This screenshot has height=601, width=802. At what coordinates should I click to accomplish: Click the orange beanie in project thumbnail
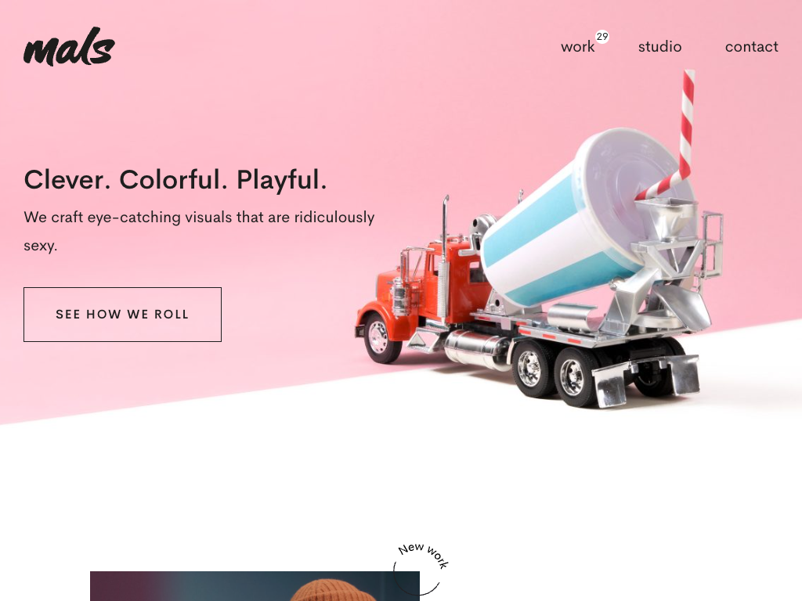(x=332, y=590)
